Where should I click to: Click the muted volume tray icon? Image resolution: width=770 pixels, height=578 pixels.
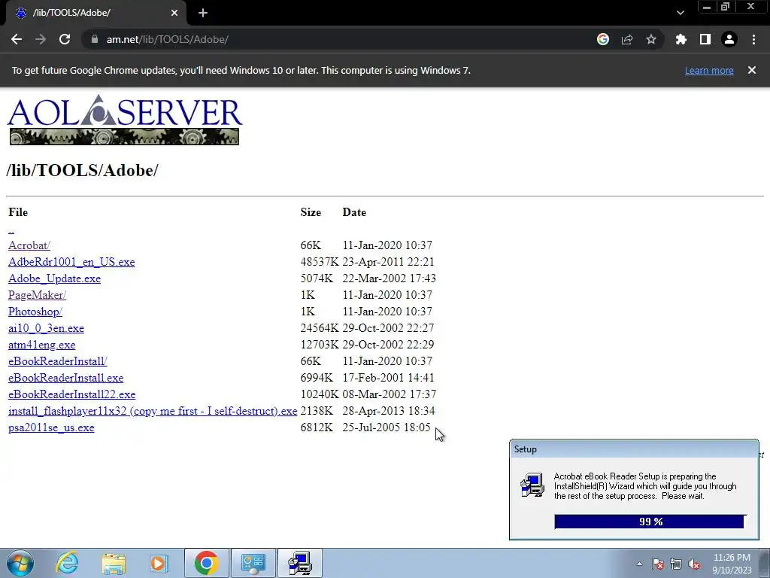(694, 564)
